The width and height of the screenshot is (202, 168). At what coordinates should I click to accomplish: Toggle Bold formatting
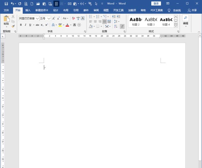pos(21,25)
